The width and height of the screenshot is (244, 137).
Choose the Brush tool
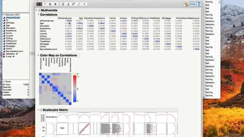point(68,4)
